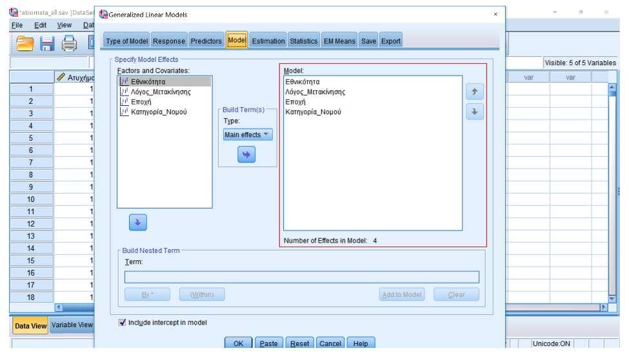
Task: Click the Ατυχήμα column header
Action: pos(75,77)
